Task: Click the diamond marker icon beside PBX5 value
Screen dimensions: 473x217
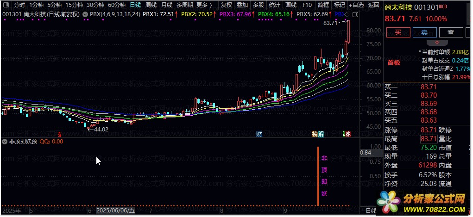Action: click(x=347, y=14)
